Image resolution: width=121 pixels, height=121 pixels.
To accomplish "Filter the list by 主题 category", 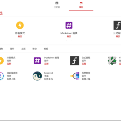I will click(24, 49).
